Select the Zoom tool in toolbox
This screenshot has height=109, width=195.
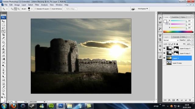pyautogui.click(x=3, y=94)
